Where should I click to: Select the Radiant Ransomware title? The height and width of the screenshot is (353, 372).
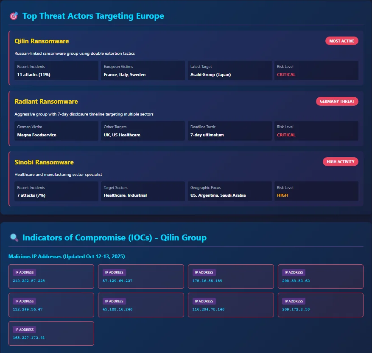click(x=46, y=102)
